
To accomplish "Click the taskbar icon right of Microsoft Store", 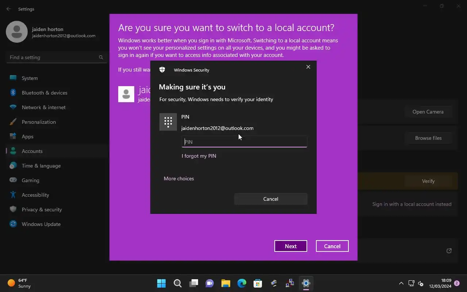I will pos(274,283).
